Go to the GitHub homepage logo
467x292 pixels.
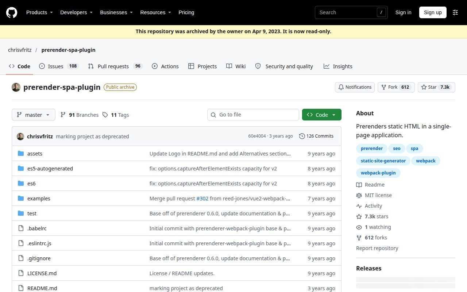[x=12, y=12]
